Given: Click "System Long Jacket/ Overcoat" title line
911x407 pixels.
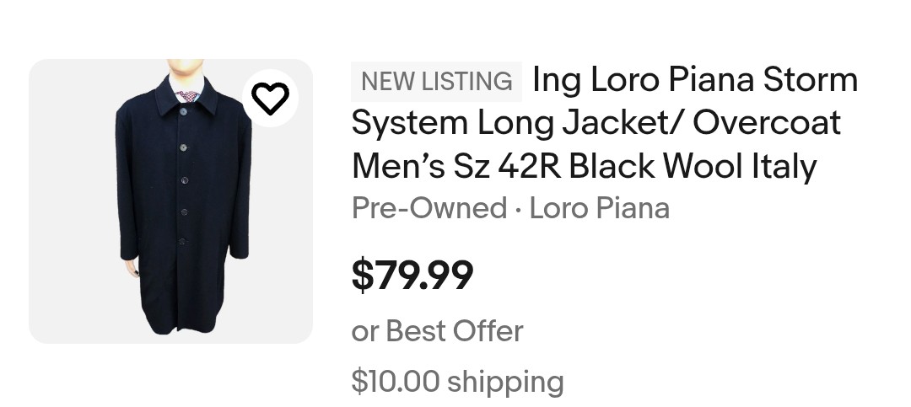Looking at the screenshot, I should click(x=596, y=123).
